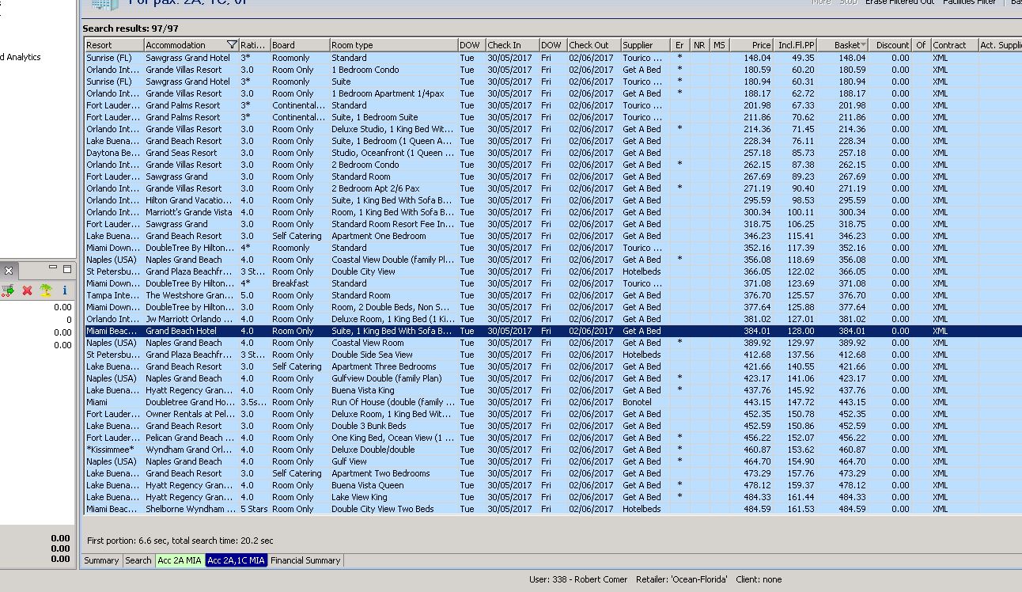Open the Acc 2A MIA tab
Image resolution: width=1022 pixels, height=592 pixels.
click(x=180, y=560)
